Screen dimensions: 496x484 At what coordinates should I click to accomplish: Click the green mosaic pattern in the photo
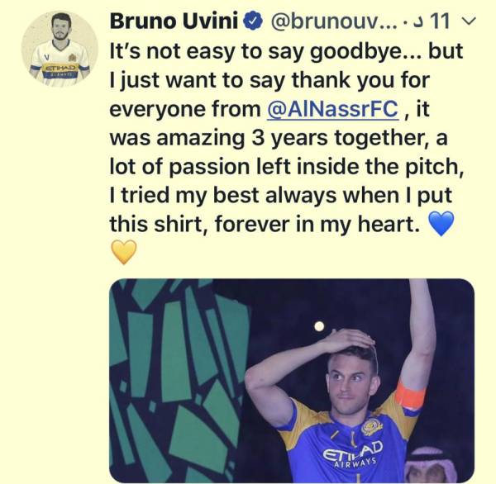(177, 381)
